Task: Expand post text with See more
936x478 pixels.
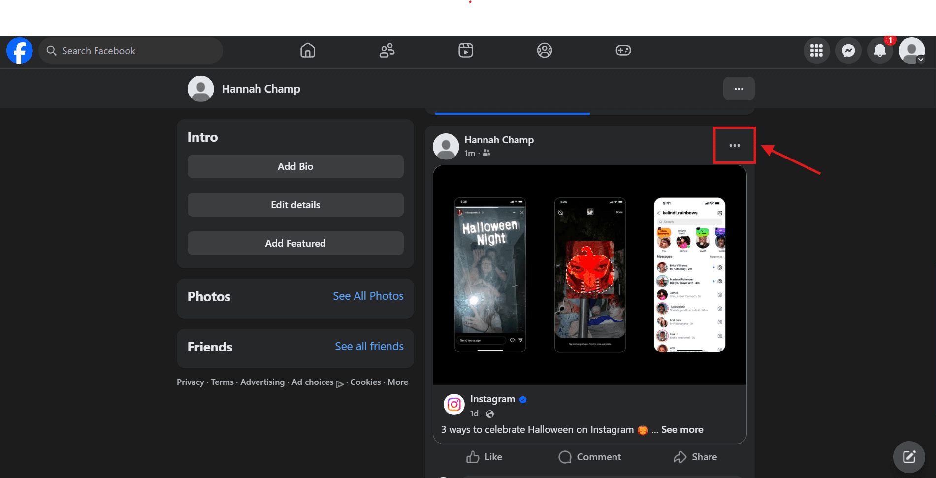Action: tap(682, 430)
